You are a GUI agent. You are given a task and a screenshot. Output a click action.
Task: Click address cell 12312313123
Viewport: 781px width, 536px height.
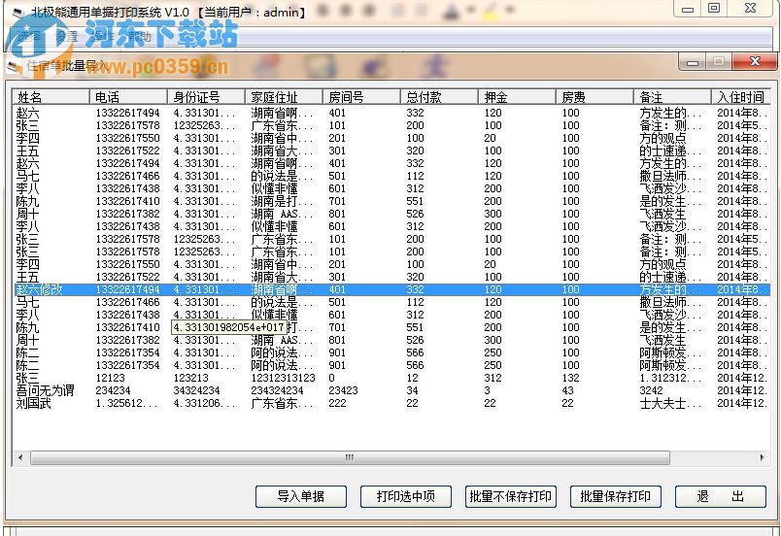click(x=283, y=379)
